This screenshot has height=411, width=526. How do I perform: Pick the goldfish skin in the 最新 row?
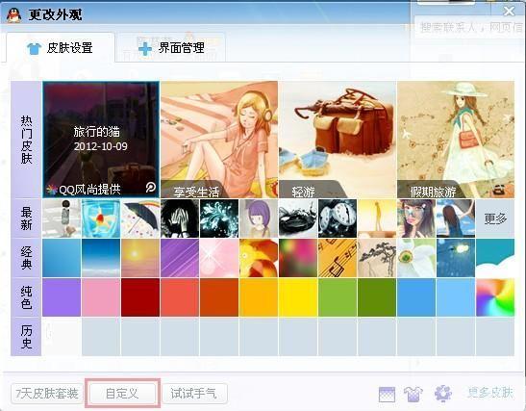pyautogui.click(x=101, y=218)
